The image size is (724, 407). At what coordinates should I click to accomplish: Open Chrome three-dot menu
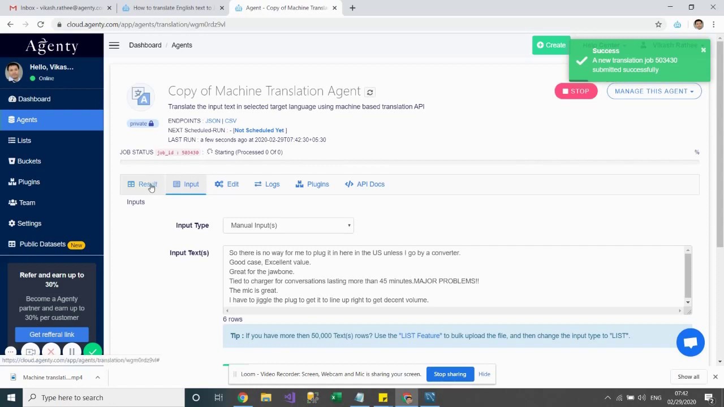714,24
